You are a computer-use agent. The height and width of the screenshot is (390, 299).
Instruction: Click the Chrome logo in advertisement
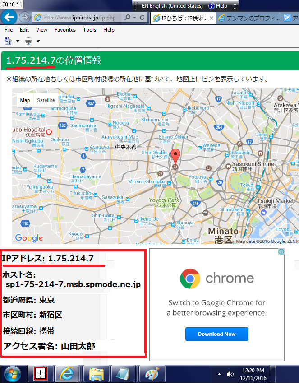pyautogui.click(x=190, y=279)
